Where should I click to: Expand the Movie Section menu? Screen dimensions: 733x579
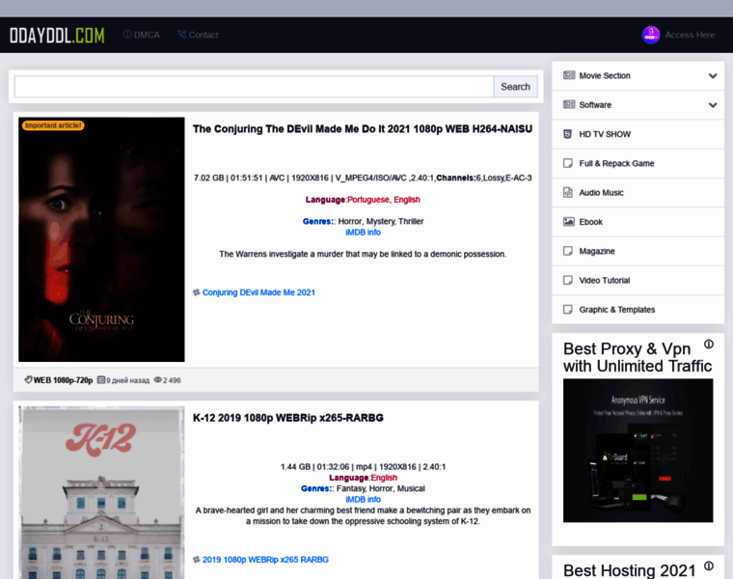click(638, 76)
